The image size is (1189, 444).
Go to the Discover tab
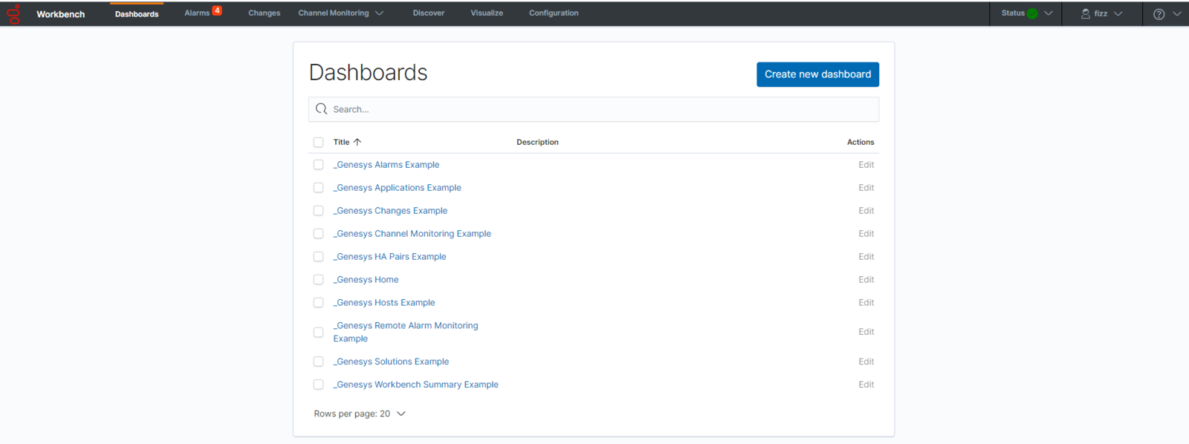429,13
